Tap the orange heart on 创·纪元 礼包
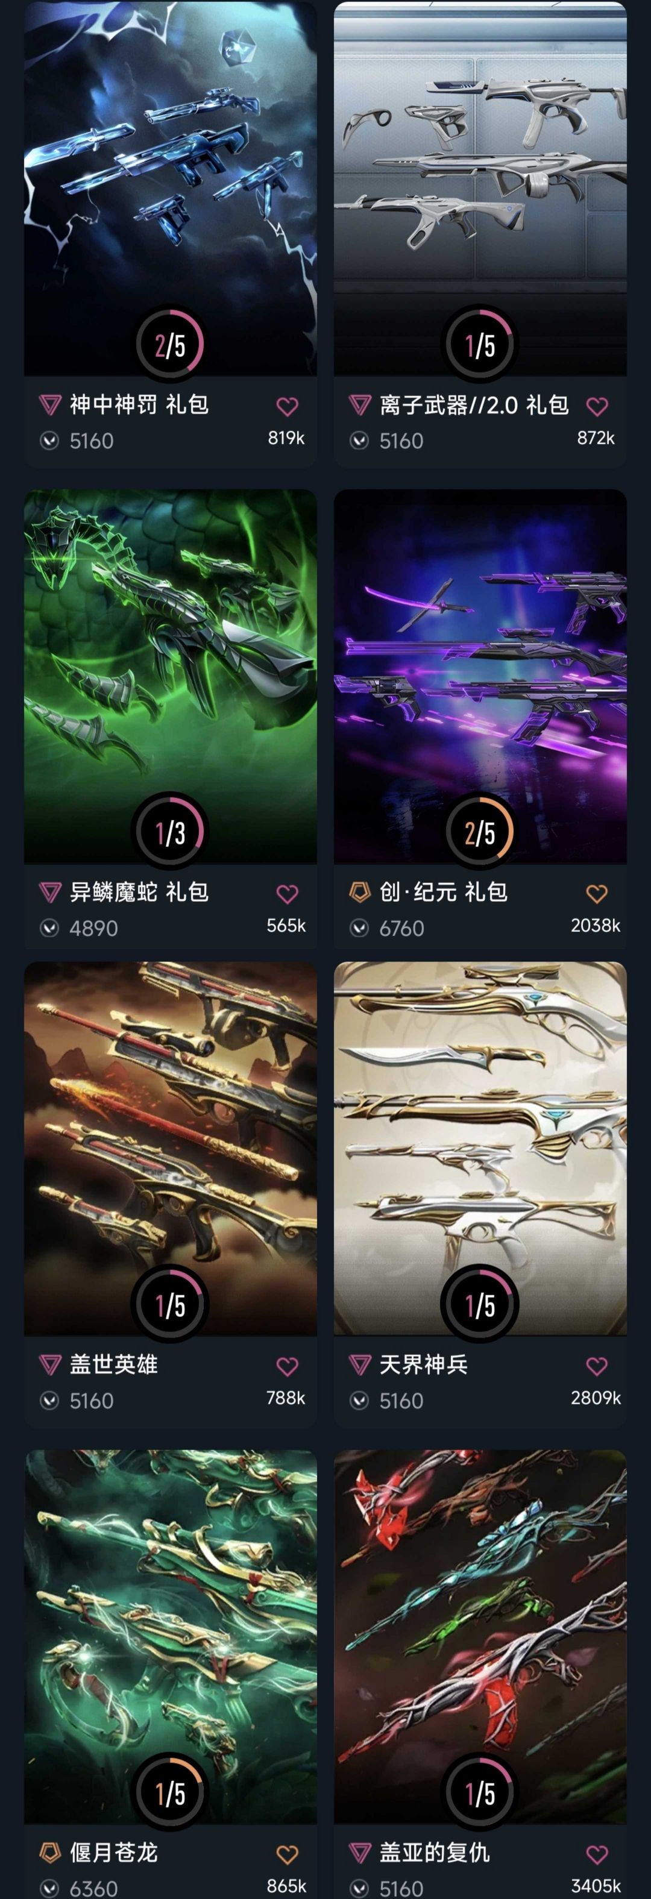Viewport: 651px width, 1899px height. pos(596,894)
